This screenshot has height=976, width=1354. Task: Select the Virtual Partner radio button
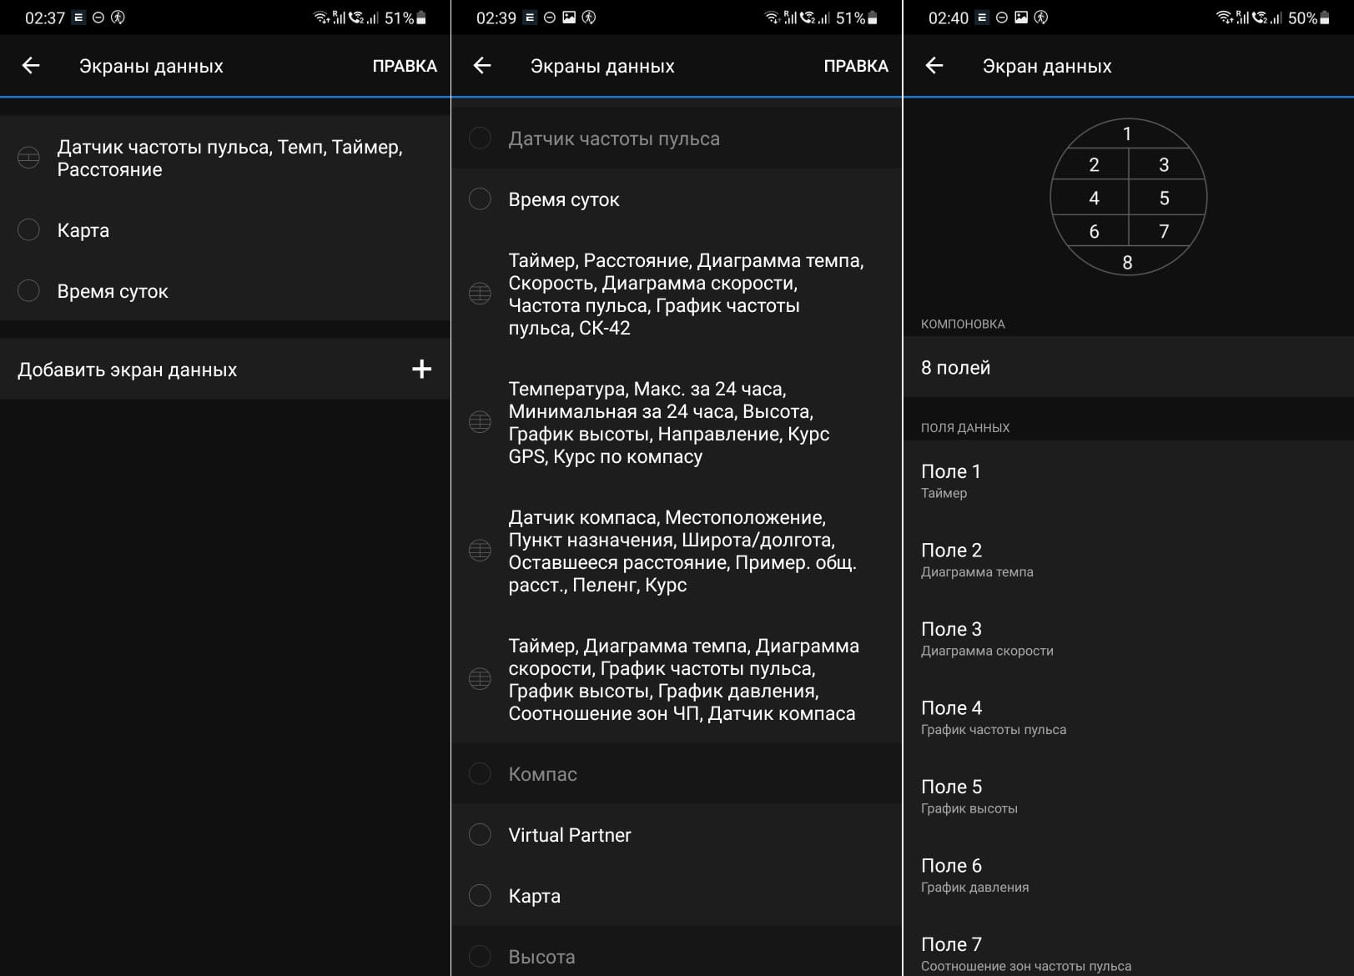coord(480,834)
